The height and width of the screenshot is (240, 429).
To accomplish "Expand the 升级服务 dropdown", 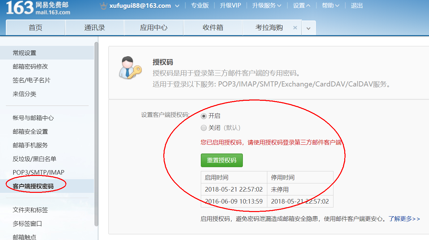I will point(266,6).
